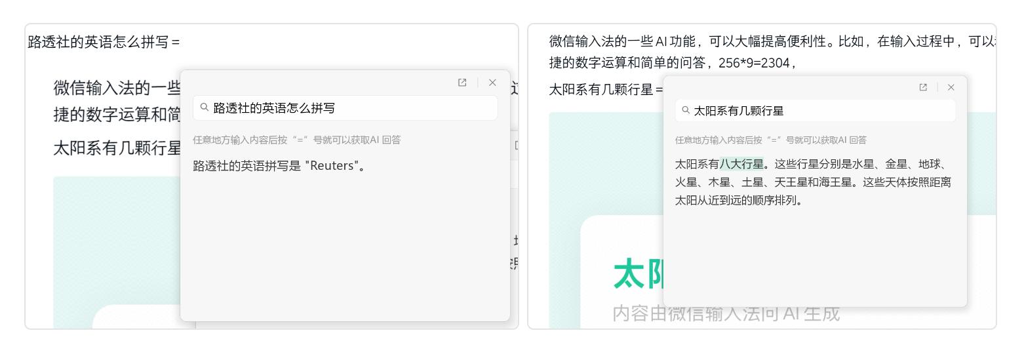Click the hint text in solar system popup
Image resolution: width=1024 pixels, height=356 pixels.
tap(770, 140)
